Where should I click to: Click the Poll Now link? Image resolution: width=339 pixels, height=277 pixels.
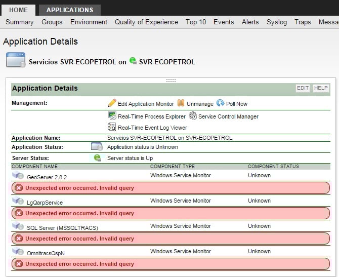pyautogui.click(x=237, y=104)
